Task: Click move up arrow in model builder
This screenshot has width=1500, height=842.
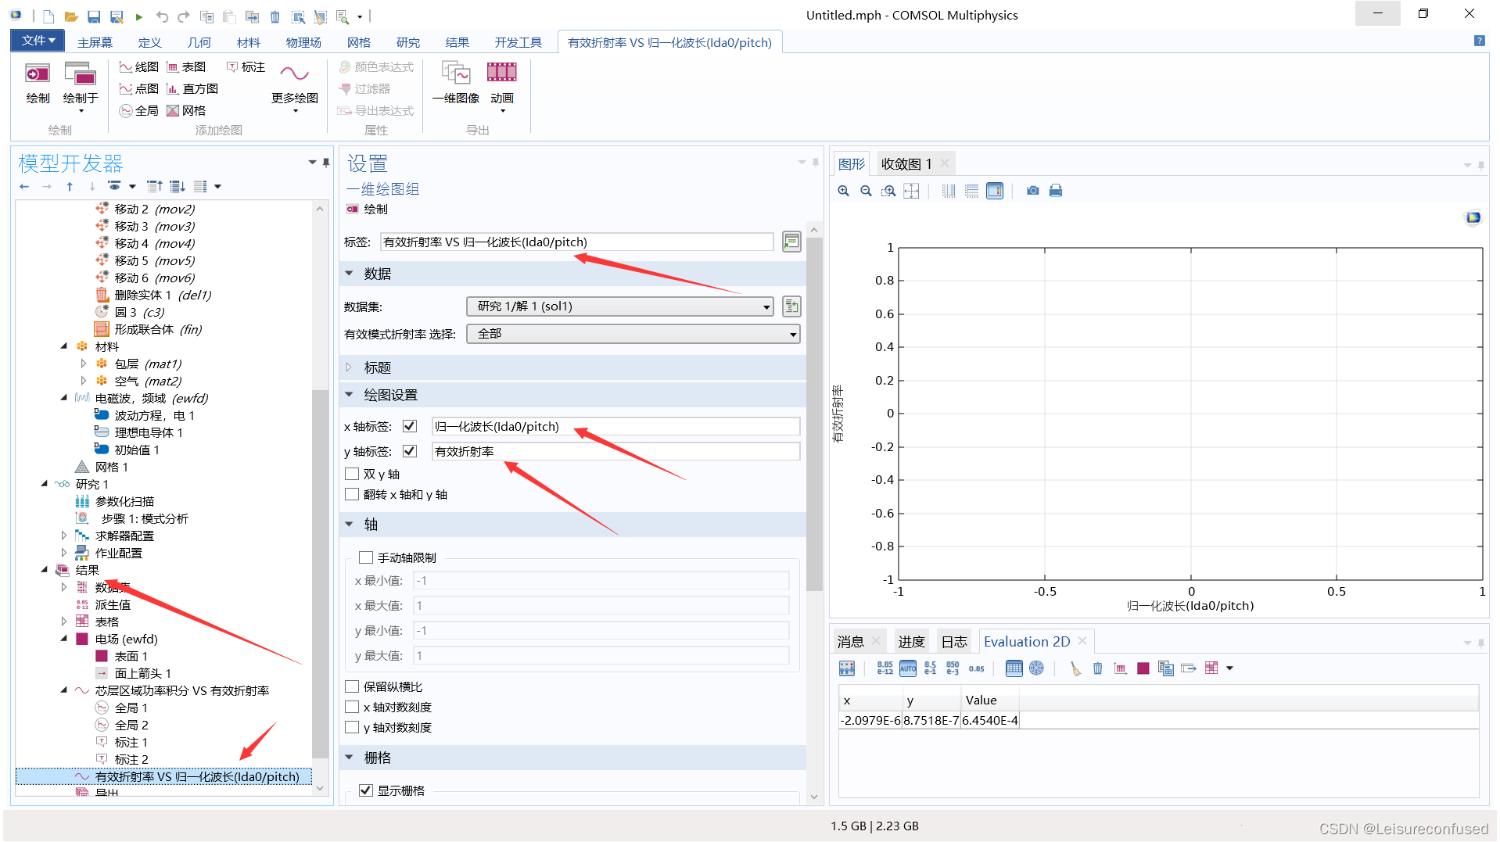Action: coord(70,187)
